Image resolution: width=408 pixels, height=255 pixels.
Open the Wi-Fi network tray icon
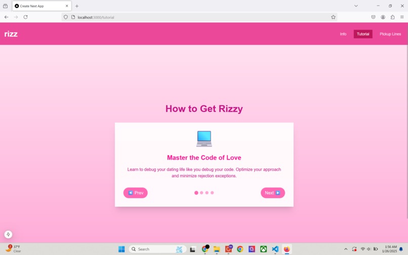[363, 249]
